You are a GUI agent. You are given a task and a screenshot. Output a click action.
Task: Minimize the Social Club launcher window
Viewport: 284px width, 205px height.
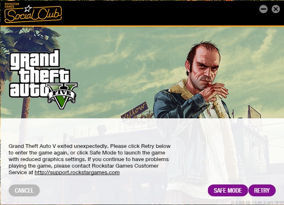pyautogui.click(x=263, y=9)
